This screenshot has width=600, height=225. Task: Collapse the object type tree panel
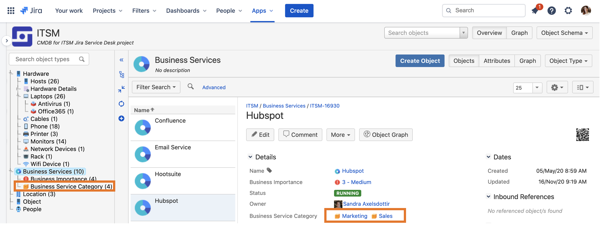pyautogui.click(x=121, y=60)
